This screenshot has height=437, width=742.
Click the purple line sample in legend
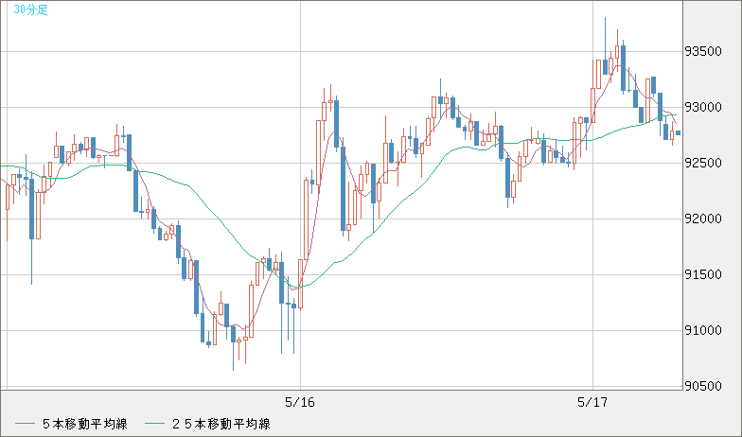click(25, 424)
